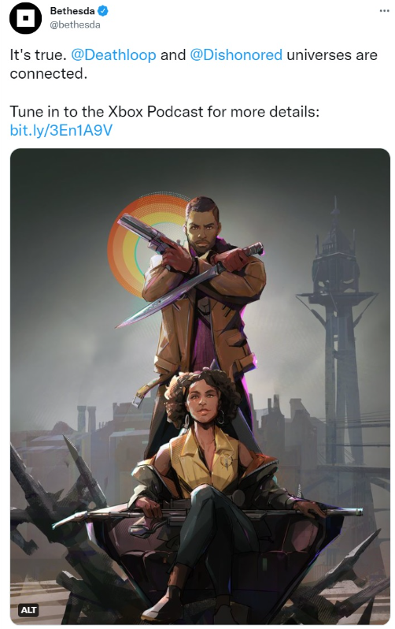Follow the bit.ly/3En1A9V link
This screenshot has width=395, height=629.
[x=61, y=130]
